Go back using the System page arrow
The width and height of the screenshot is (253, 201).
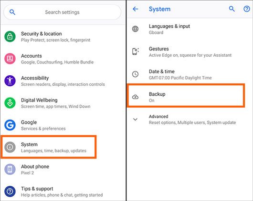(x=136, y=9)
